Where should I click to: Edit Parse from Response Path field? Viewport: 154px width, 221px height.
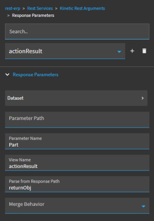coord(77,184)
